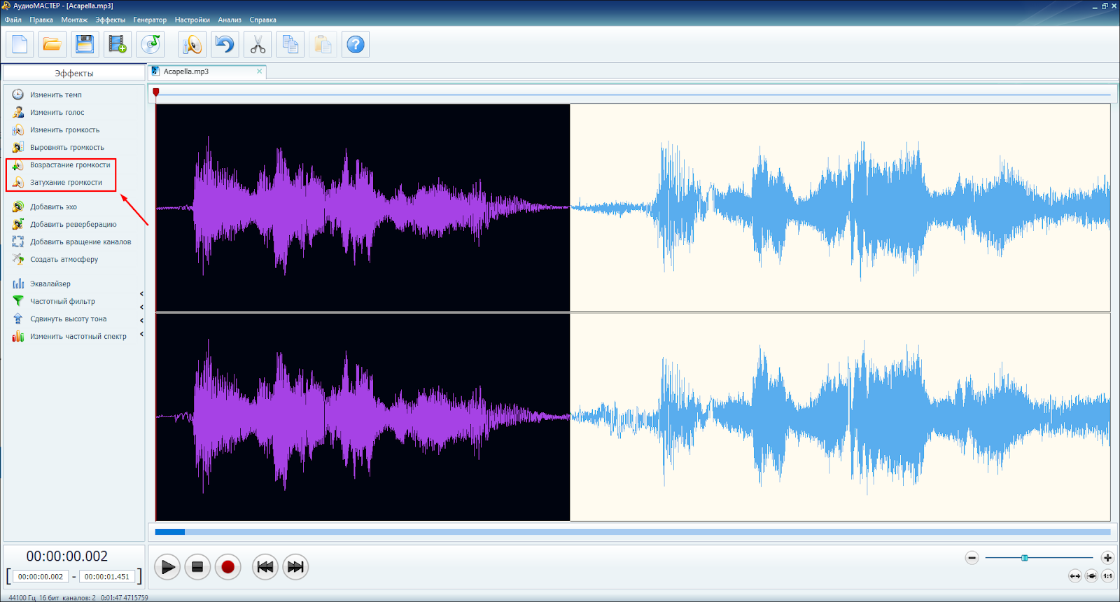Choose Добавить реверберацию effect
Image resolution: width=1120 pixels, height=602 pixels.
tap(73, 224)
